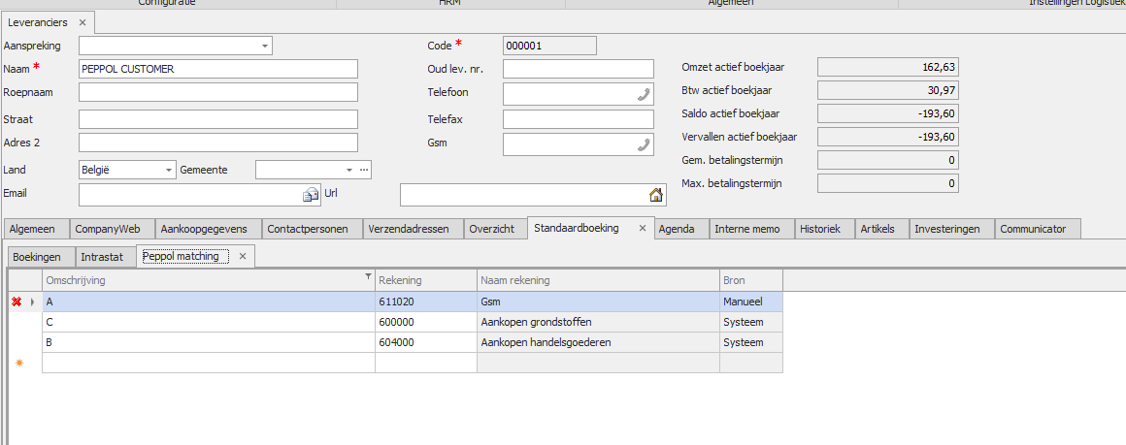Image resolution: width=1126 pixels, height=445 pixels.
Task: Open the Gemeente dropdown arrow
Action: coord(348,170)
